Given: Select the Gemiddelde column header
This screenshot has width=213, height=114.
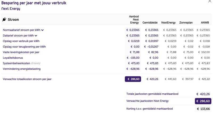Looking at the screenshot, I should [150, 22].
